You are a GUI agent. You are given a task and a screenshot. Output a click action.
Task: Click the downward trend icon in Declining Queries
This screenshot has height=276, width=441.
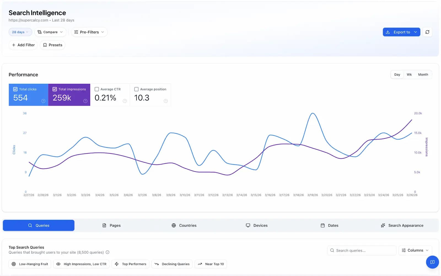point(157,264)
